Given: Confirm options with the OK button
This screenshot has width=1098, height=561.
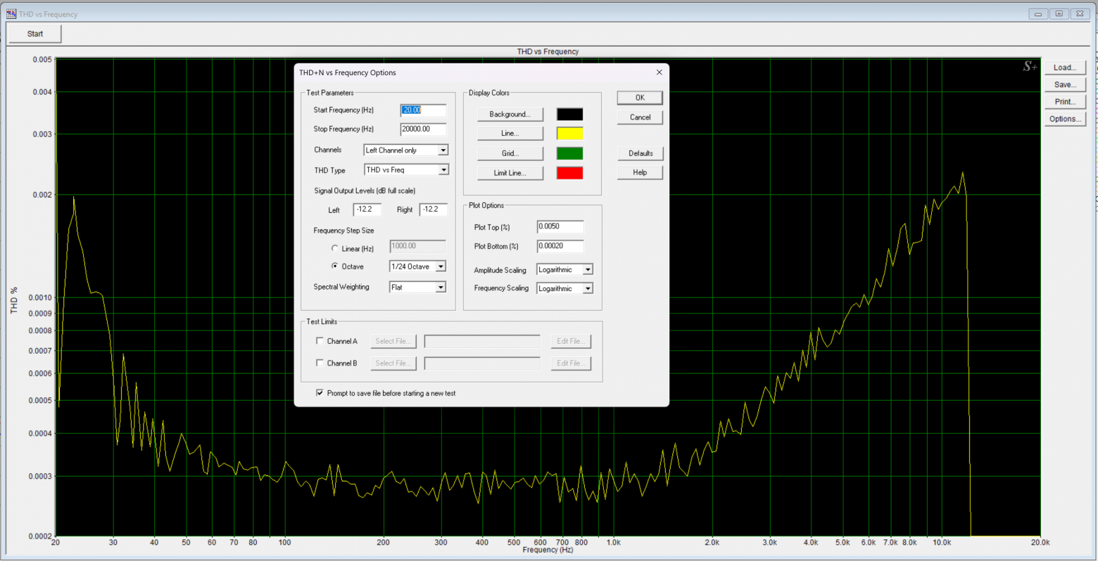Looking at the screenshot, I should click(640, 98).
